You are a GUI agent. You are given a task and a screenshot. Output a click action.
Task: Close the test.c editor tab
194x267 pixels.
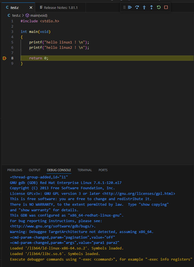pos(31,8)
